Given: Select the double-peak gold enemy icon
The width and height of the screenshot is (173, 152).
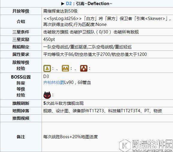Looking at the screenshot, I should point(66,68).
